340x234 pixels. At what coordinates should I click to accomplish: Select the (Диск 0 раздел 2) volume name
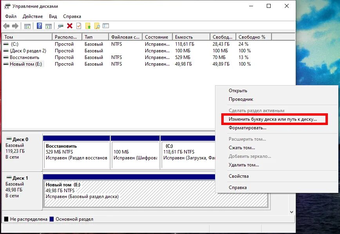click(x=28, y=51)
